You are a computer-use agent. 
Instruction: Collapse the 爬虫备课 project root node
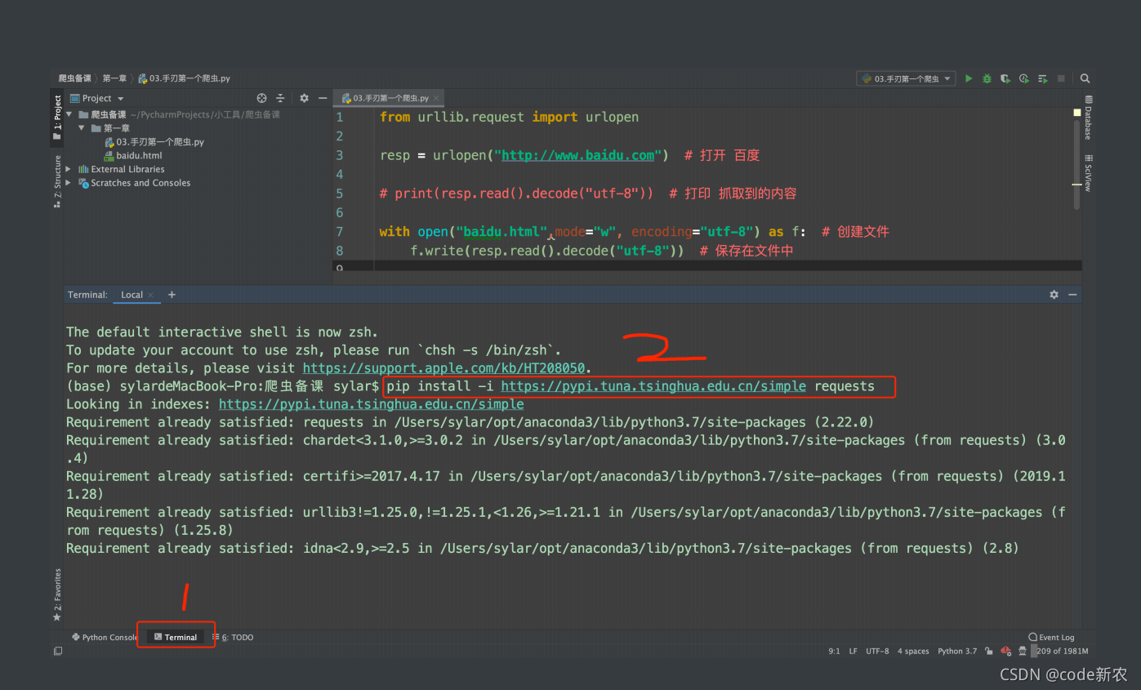[x=69, y=114]
